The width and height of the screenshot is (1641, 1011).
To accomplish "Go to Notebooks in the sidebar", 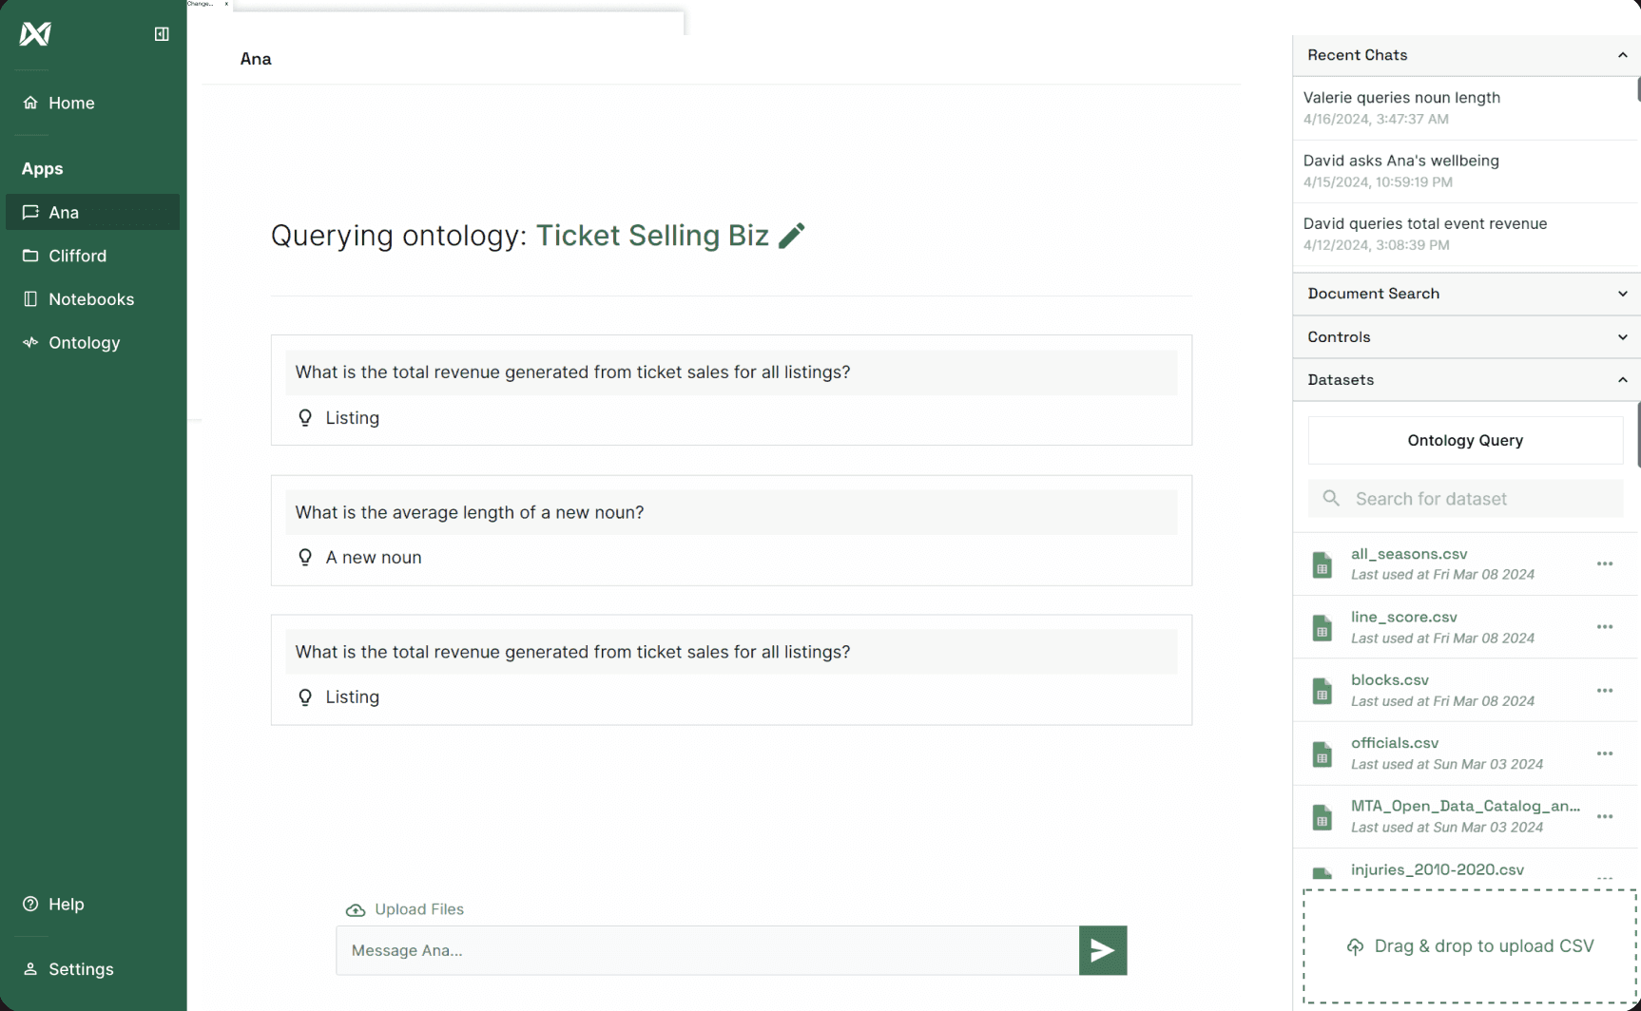I will click(x=91, y=299).
